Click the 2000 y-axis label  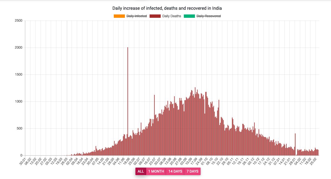(19, 48)
